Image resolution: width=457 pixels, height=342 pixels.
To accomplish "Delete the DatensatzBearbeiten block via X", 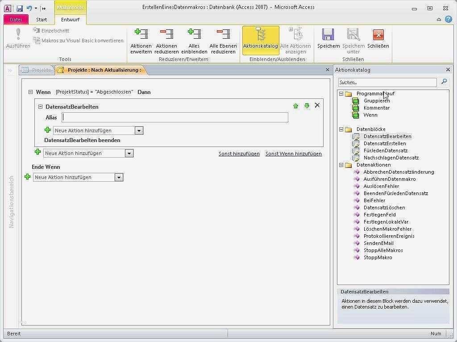I will (317, 105).
